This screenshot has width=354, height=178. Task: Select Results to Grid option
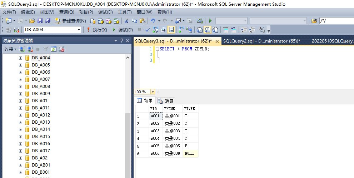point(208,30)
